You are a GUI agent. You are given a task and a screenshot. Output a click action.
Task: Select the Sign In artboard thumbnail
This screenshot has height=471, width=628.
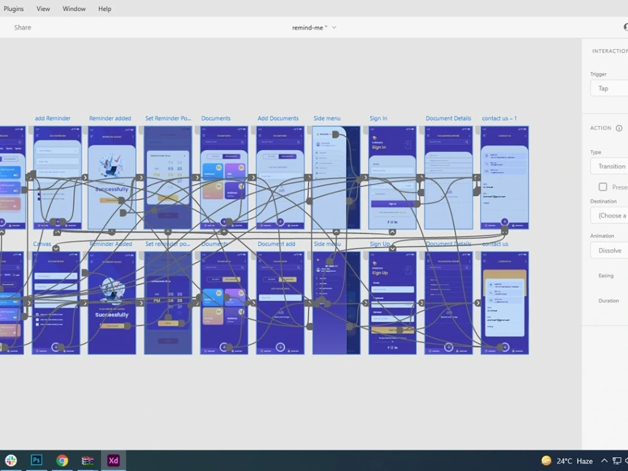pos(392,178)
